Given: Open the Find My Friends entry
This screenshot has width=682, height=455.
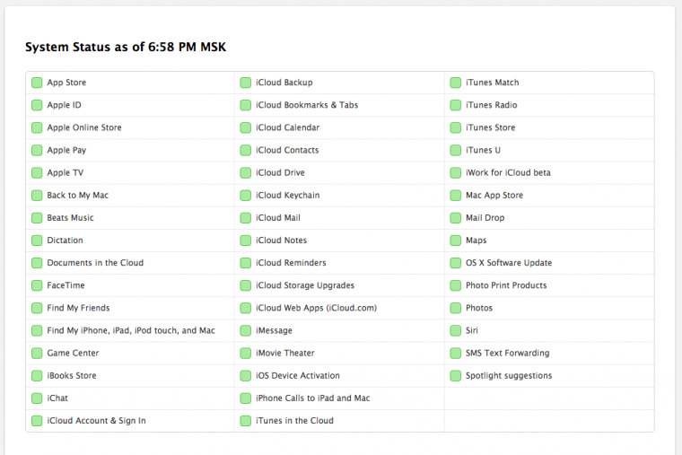Looking at the screenshot, I should pos(78,308).
